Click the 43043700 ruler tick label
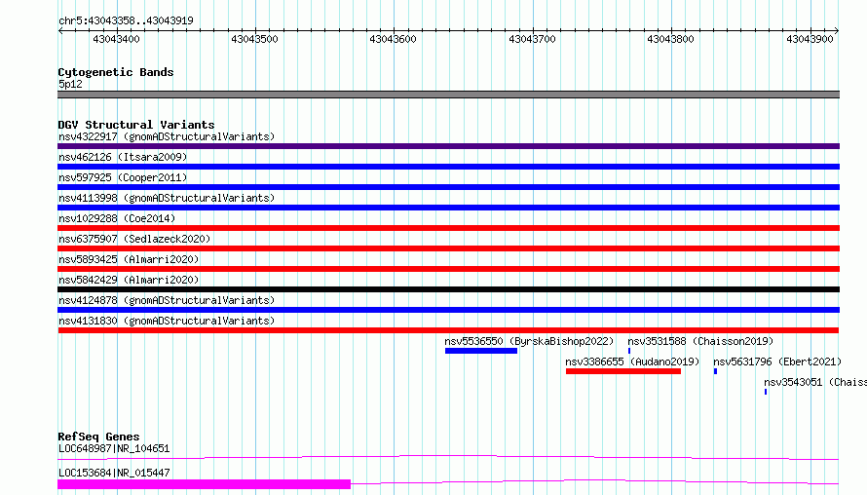 532,39
